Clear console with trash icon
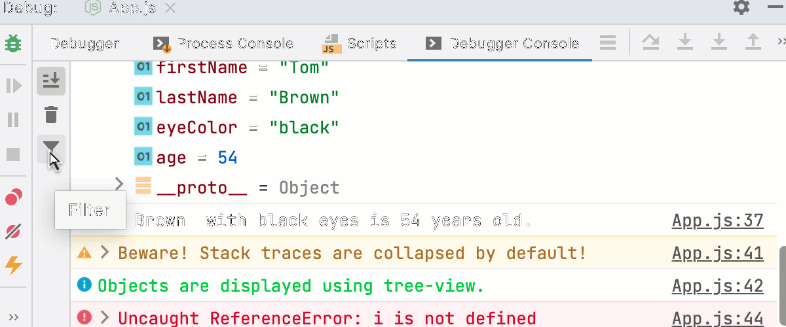This screenshot has height=327, width=786. [50, 116]
